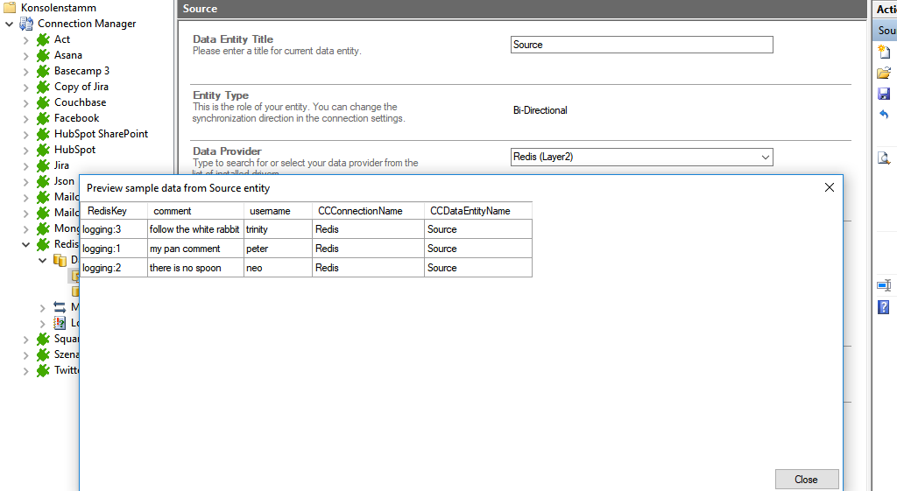Screen dimensions: 897x491
Task: Click the blue Help question mark icon
Action: click(884, 307)
